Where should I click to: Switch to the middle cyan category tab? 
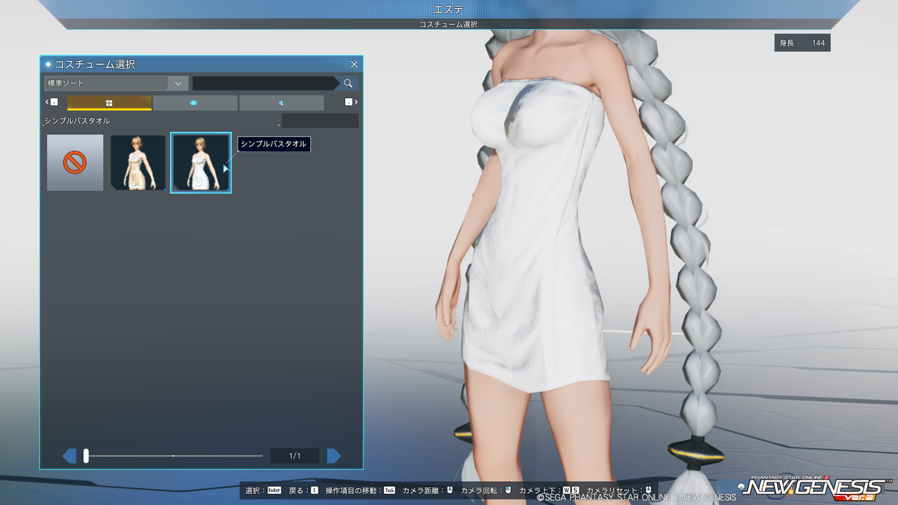tap(194, 103)
